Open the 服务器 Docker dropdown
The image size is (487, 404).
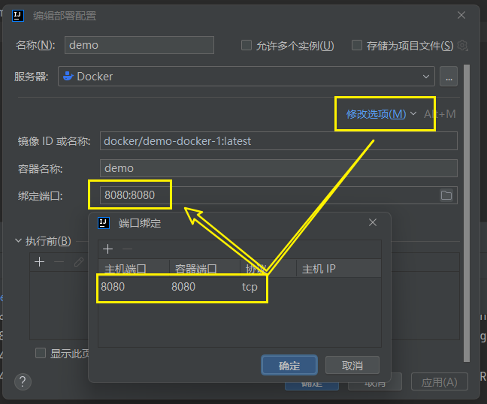pyautogui.click(x=427, y=76)
